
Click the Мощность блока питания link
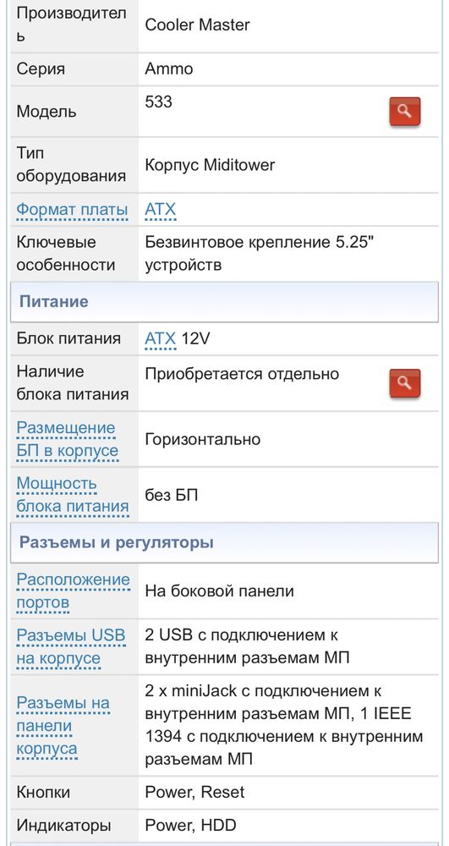pyautogui.click(x=73, y=495)
